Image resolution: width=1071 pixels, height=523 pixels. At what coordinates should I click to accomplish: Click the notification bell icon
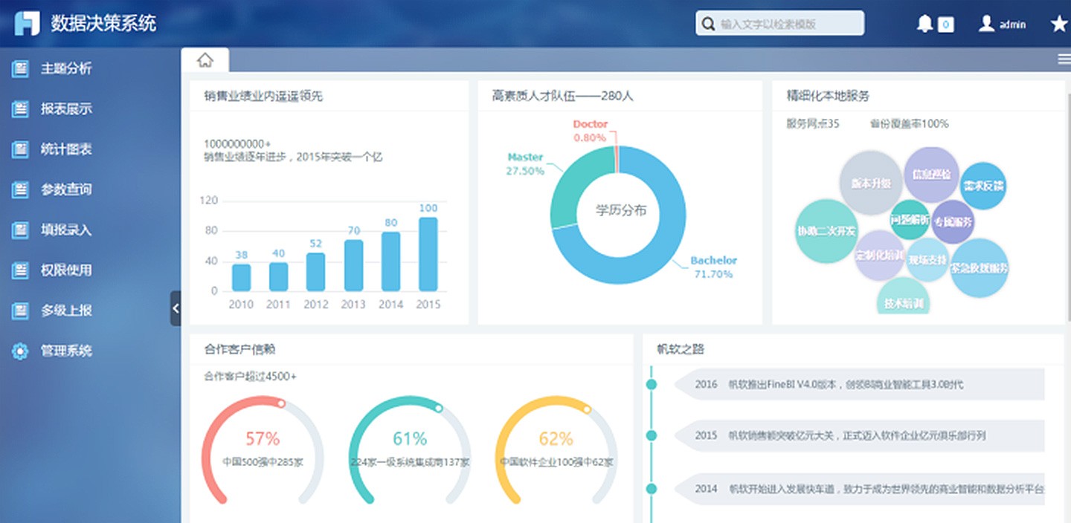pyautogui.click(x=924, y=24)
